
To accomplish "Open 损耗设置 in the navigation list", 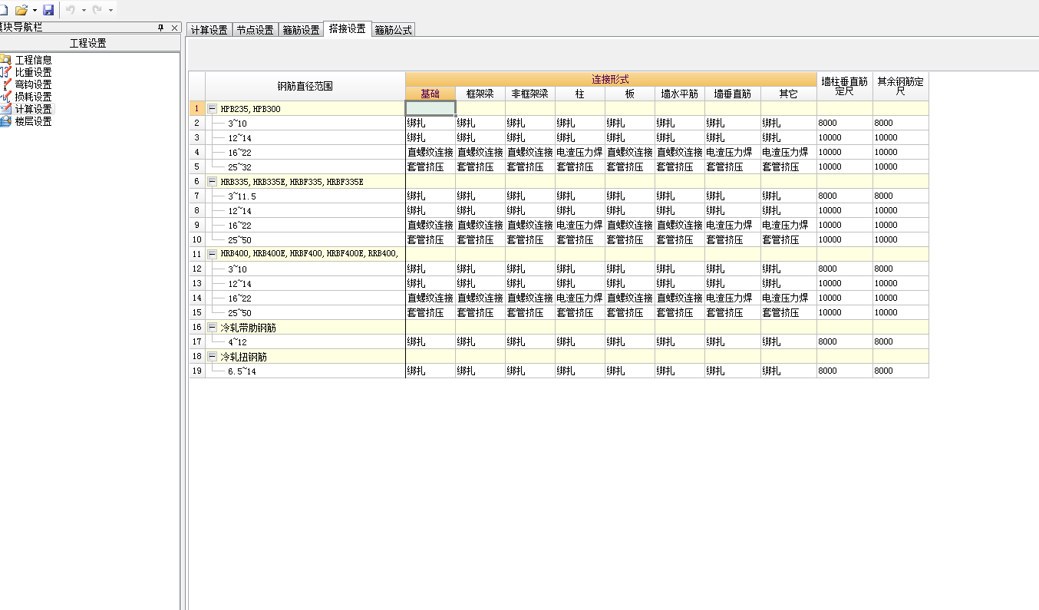I will (33, 97).
